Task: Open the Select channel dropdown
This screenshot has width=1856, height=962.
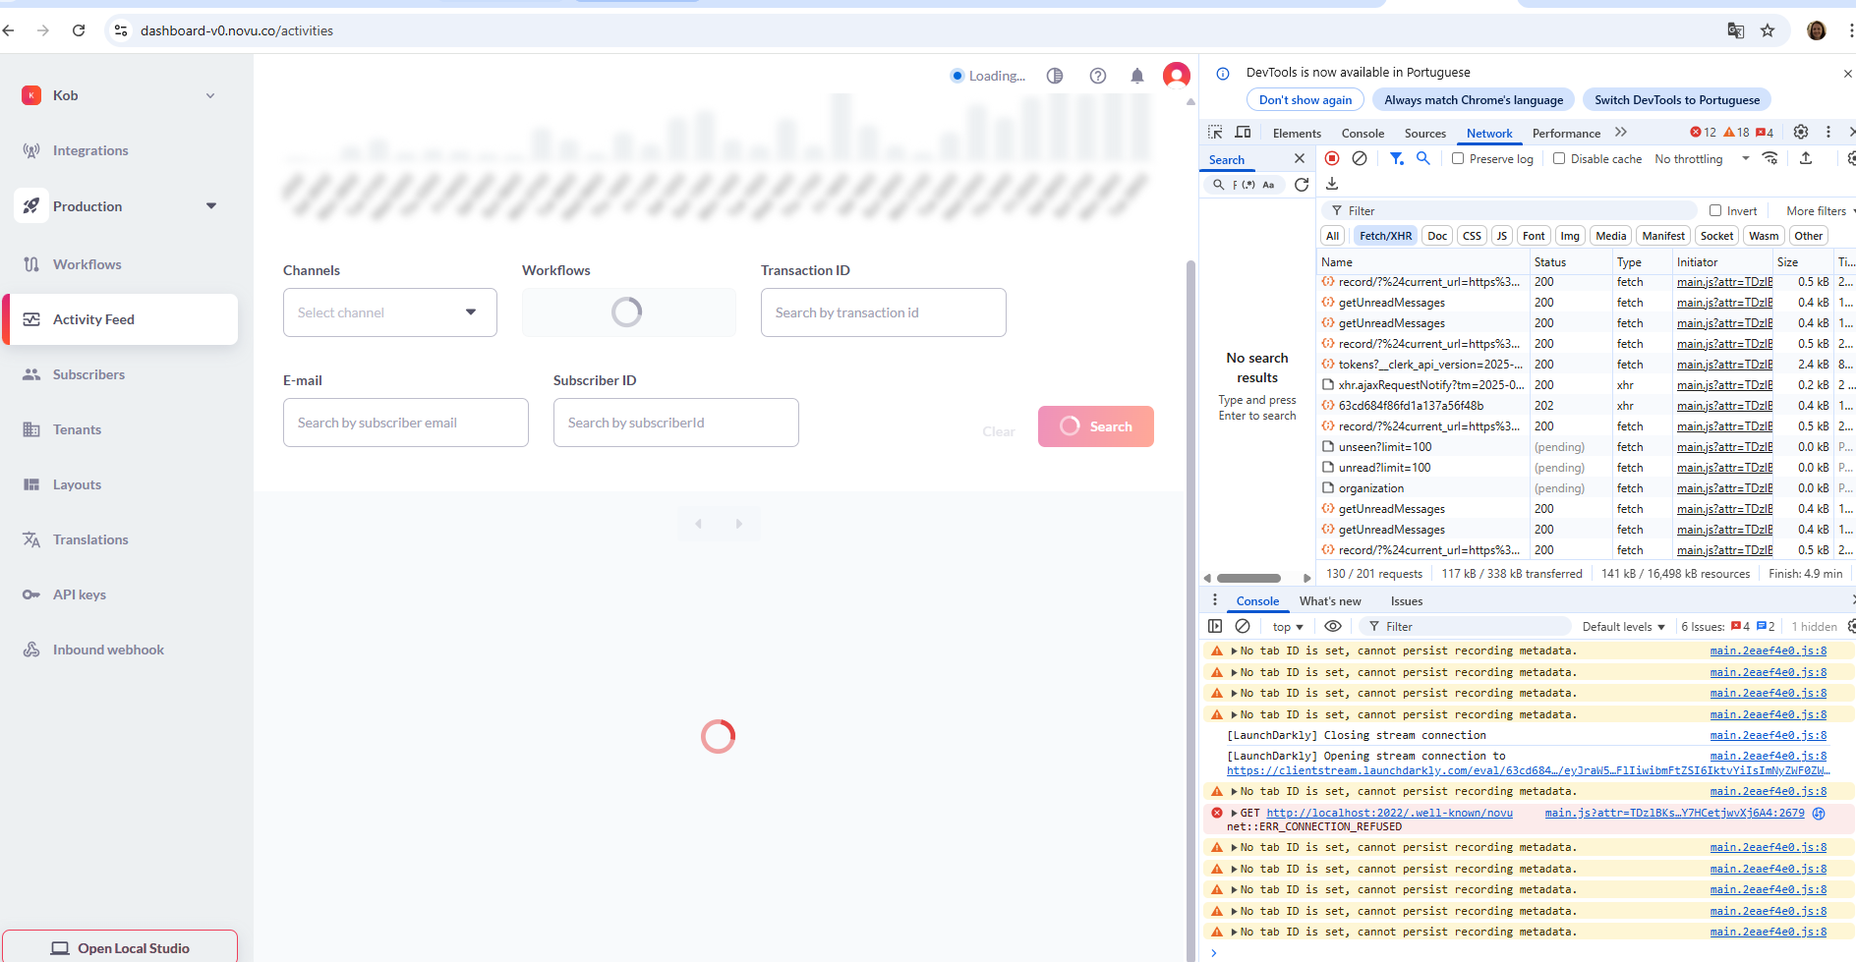Action: point(390,312)
